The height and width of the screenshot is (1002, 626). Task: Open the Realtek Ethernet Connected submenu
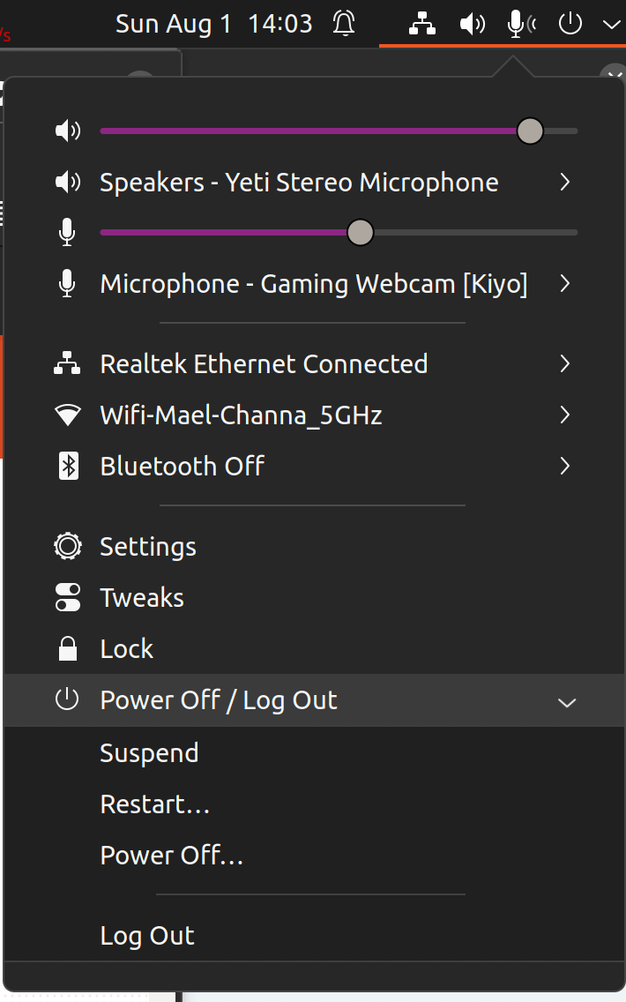pyautogui.click(x=564, y=363)
